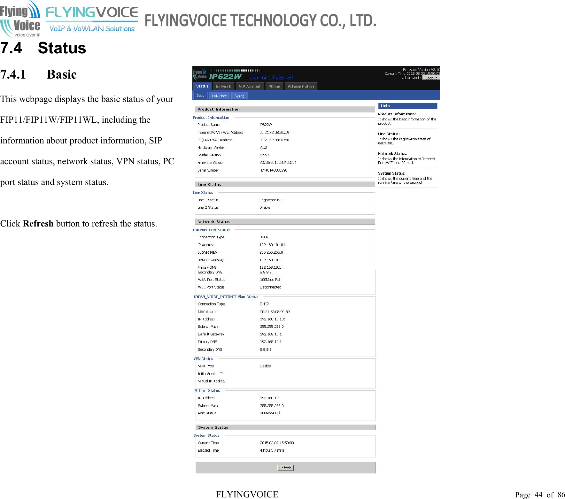
Task: Open the Status main tab
Action: pos(202,86)
